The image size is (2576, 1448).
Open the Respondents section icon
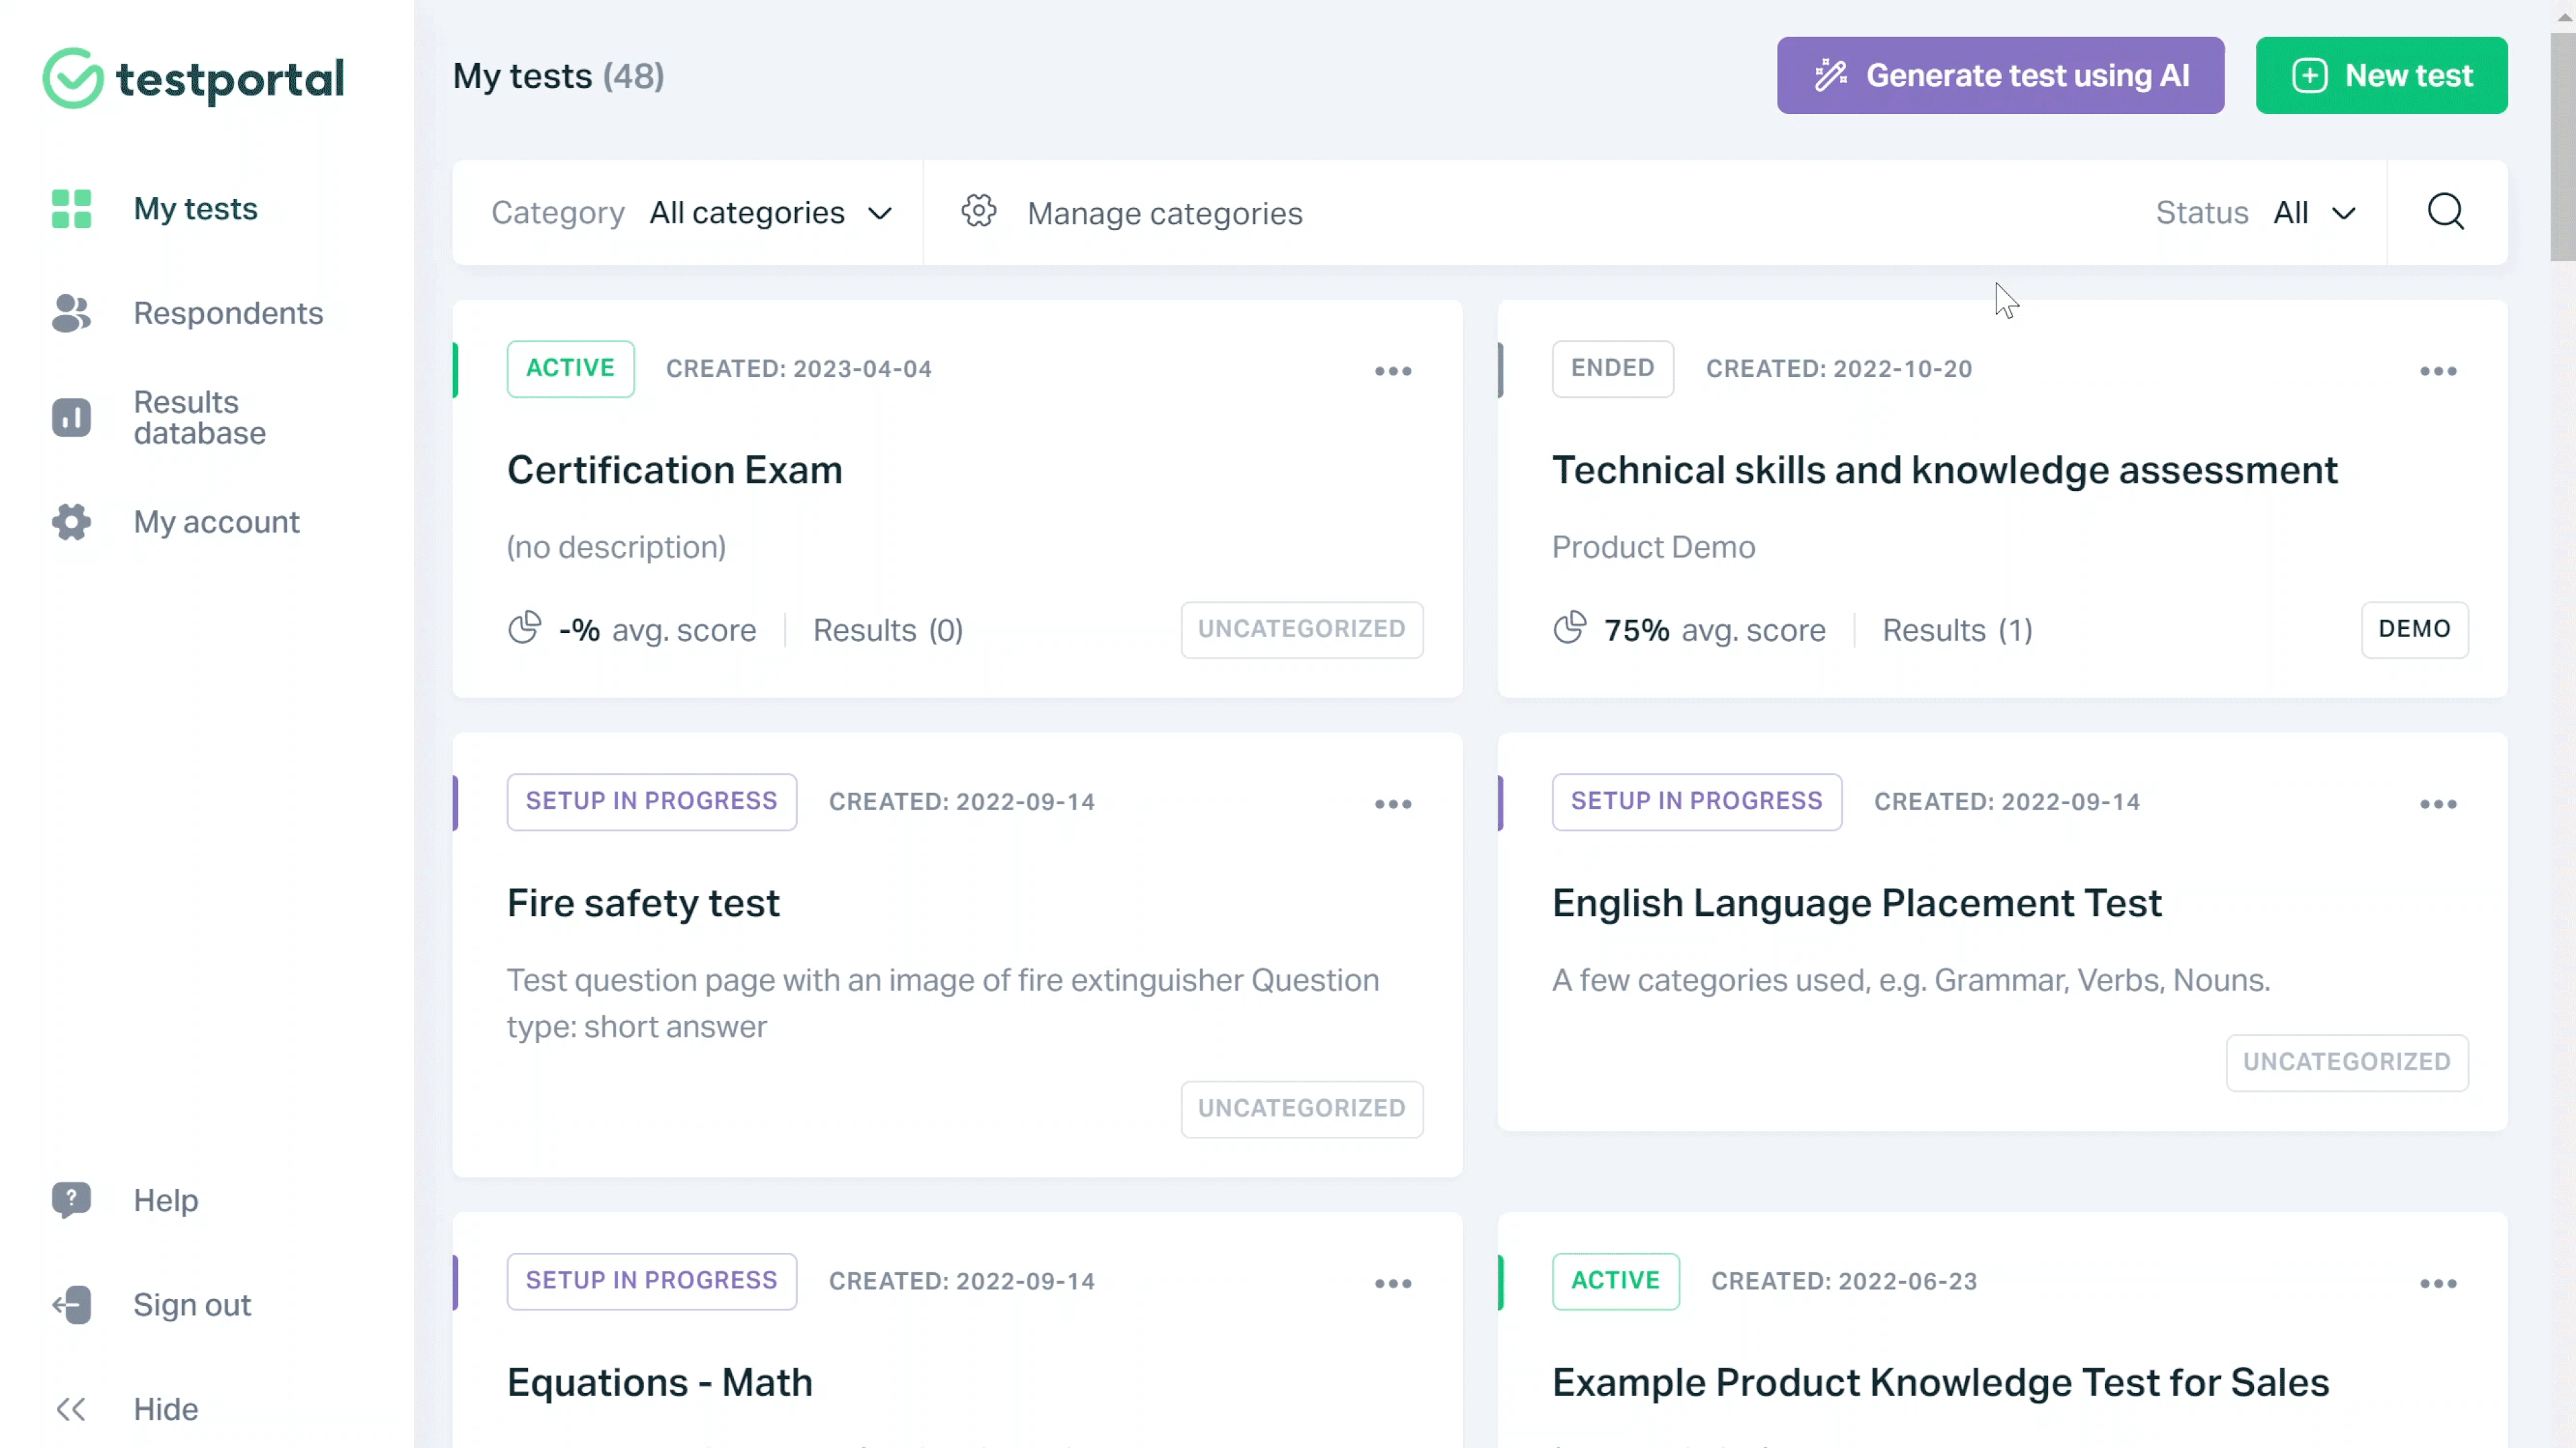click(x=71, y=314)
